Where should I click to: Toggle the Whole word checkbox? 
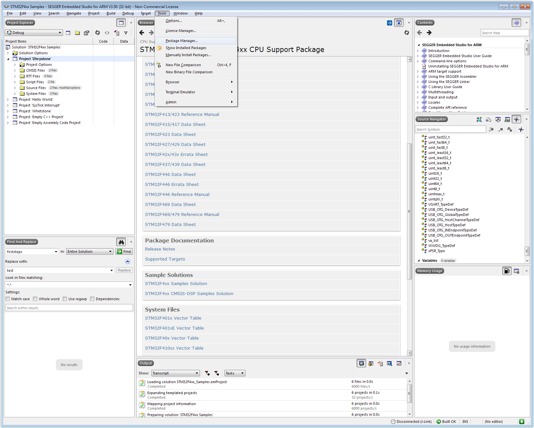(x=35, y=299)
